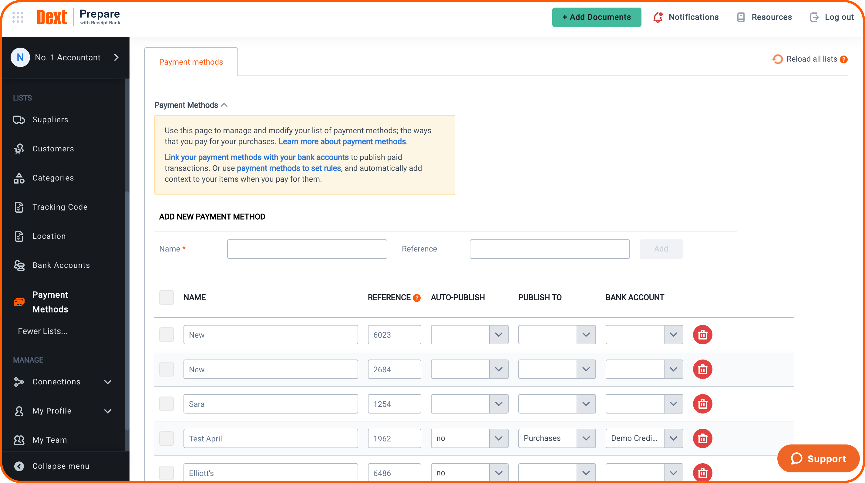
Task: Click the My Team people icon
Action: 19,440
